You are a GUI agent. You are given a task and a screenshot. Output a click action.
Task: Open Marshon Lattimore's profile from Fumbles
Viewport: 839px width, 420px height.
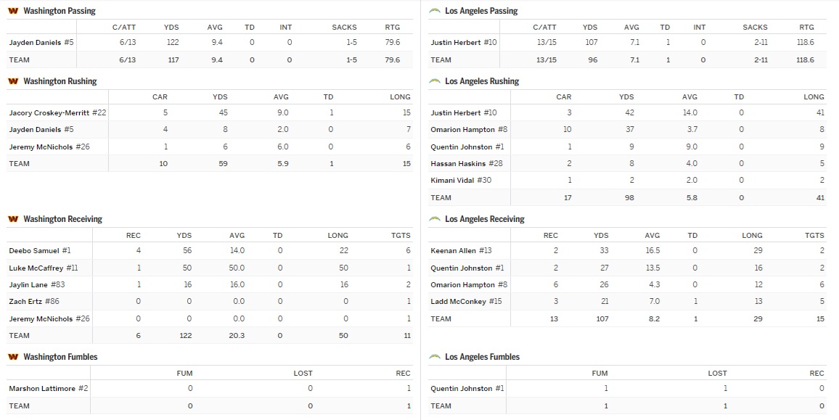[x=42, y=389]
